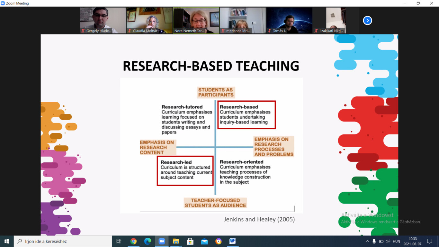The width and height of the screenshot is (439, 247).
Task: Open the Mail app from the taskbar
Action: pyautogui.click(x=204, y=241)
